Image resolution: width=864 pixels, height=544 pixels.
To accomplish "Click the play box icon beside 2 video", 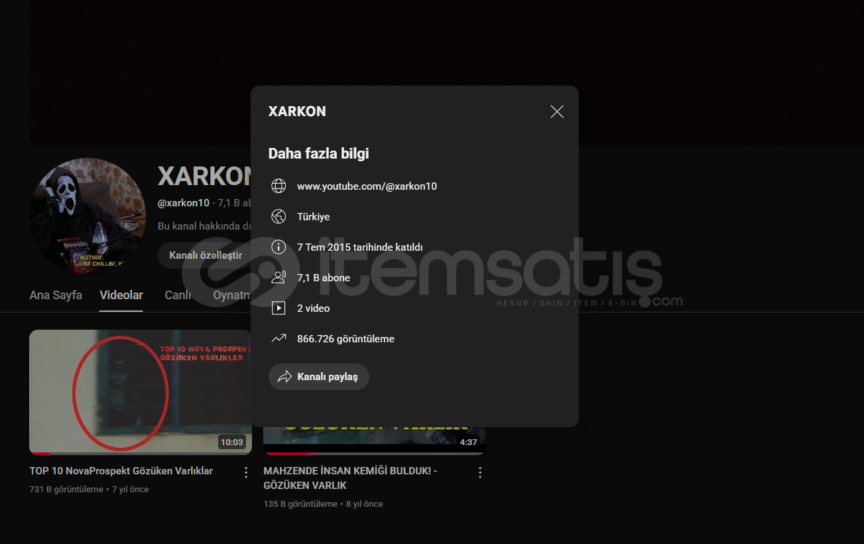I will pyautogui.click(x=278, y=308).
